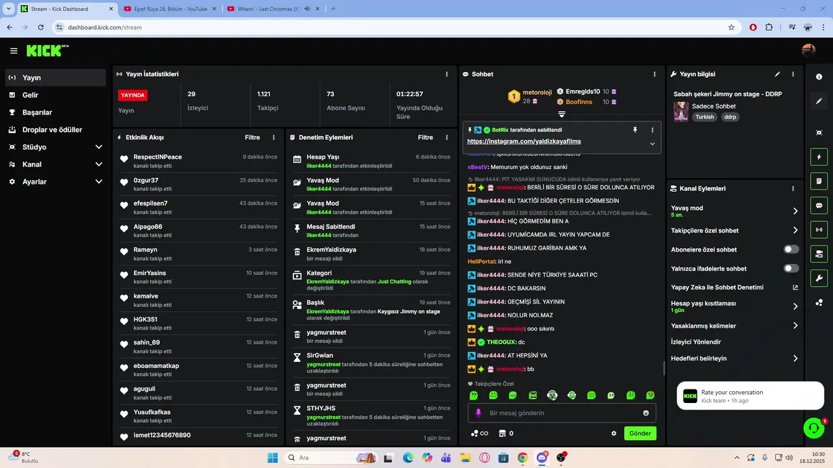The image size is (833, 468).
Task: Reload the dashboard page
Action: [40, 27]
